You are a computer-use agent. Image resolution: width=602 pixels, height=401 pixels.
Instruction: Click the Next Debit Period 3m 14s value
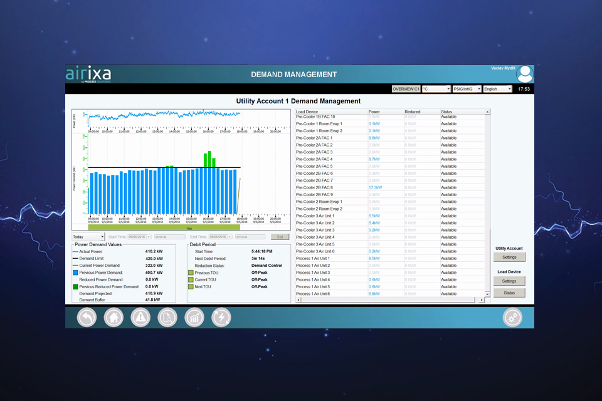(x=258, y=258)
